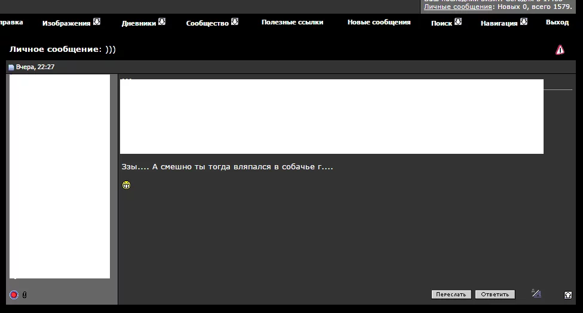The width and height of the screenshot is (583, 313).
Task: Click the timestamp Вчера, 22:27
Action: click(x=35, y=67)
